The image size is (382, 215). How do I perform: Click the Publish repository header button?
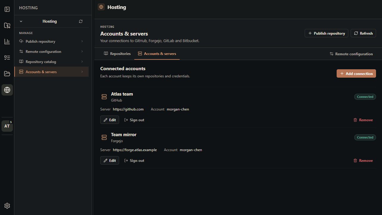click(326, 33)
